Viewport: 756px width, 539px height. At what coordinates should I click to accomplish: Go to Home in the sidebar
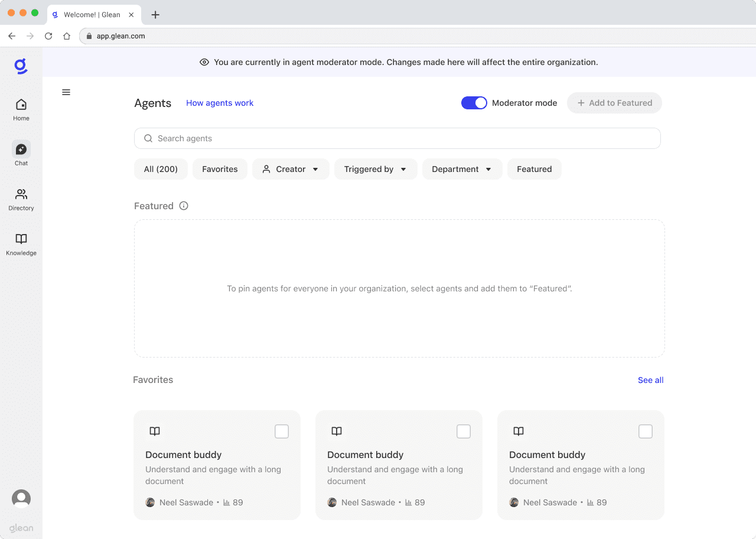(21, 110)
